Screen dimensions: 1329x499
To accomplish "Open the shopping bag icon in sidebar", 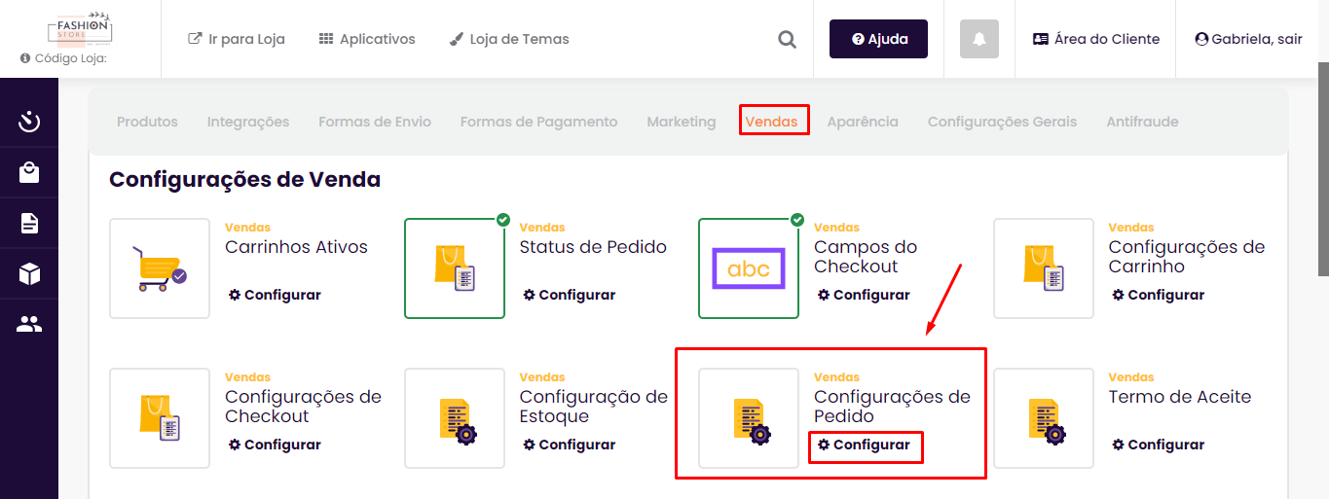I will coord(29,172).
